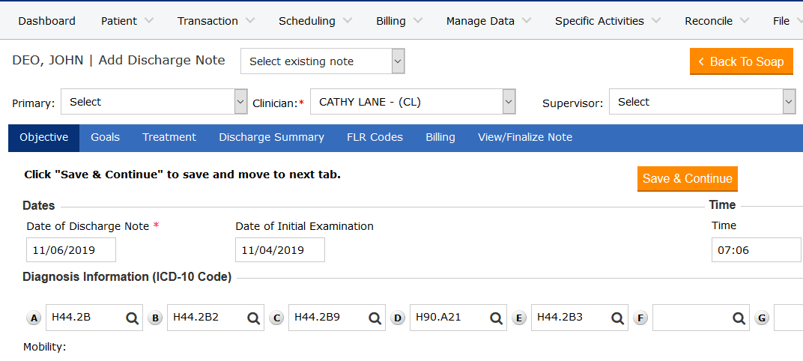Click the Save & Continue button
Viewport: 803px width, 361px height.
click(x=687, y=178)
